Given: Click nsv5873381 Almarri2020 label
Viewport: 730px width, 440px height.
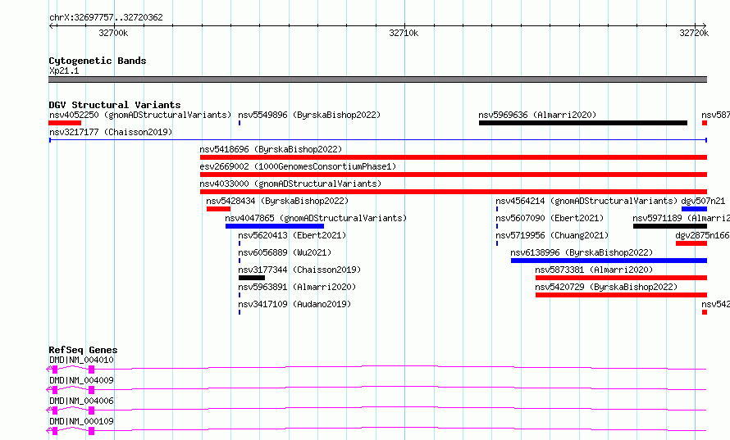Looking at the screenshot, I should coord(594,270).
